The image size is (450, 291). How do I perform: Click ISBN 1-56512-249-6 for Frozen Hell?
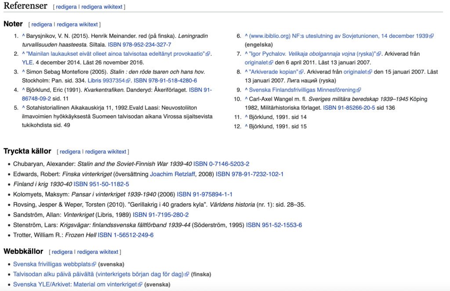pyautogui.click(x=125, y=235)
